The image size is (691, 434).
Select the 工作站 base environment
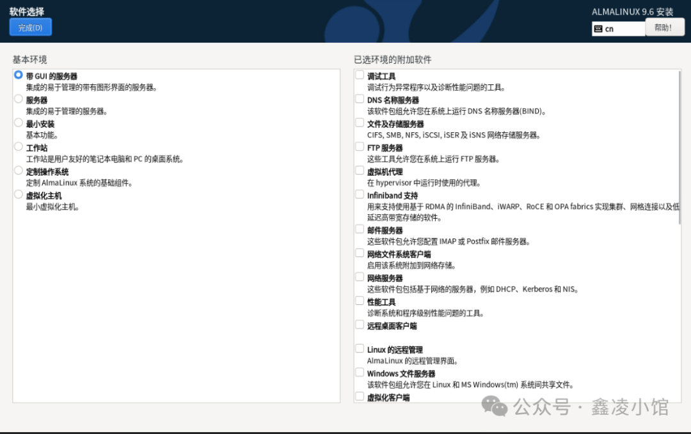click(x=18, y=147)
